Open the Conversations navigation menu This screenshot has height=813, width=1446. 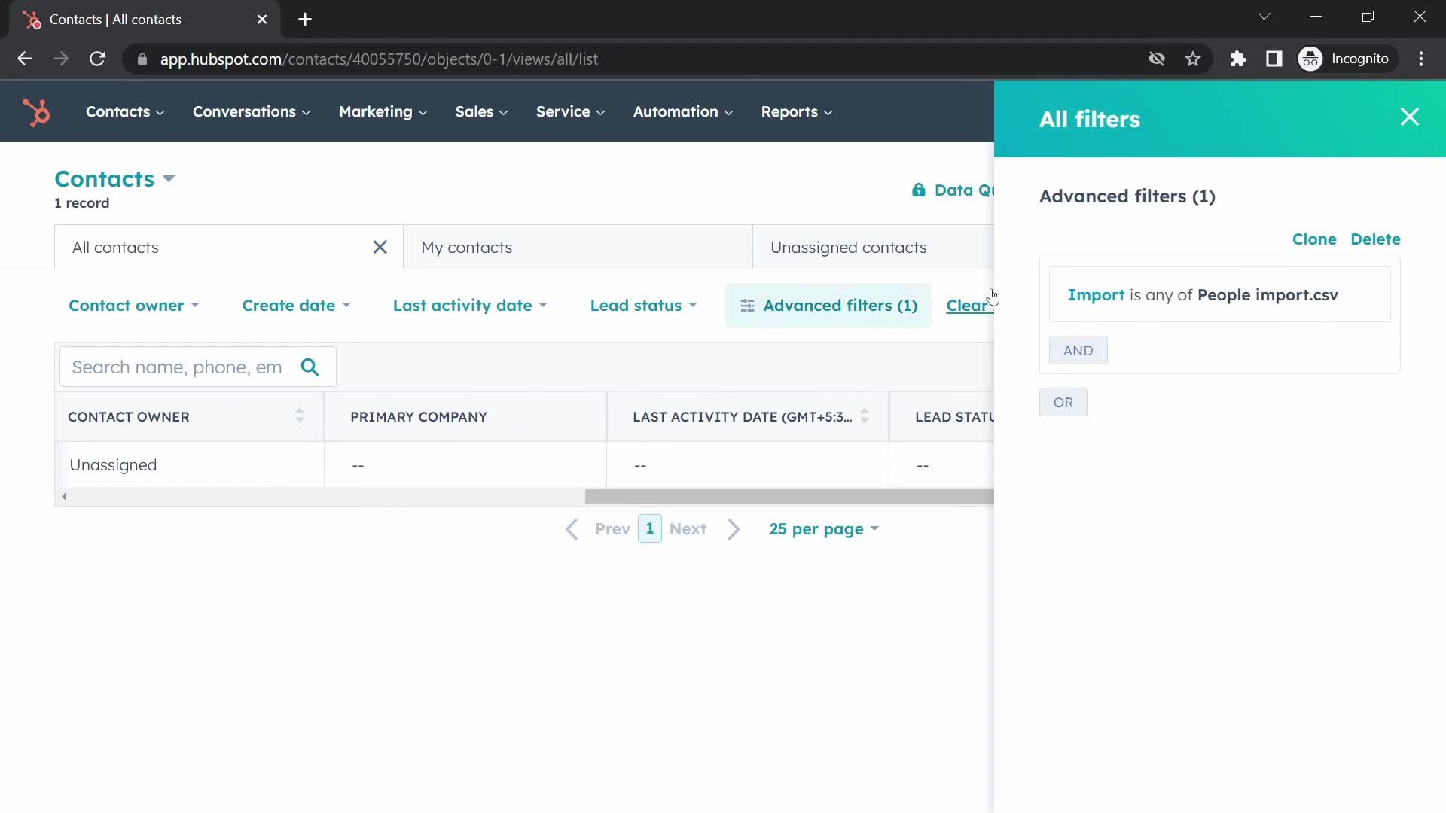252,112
